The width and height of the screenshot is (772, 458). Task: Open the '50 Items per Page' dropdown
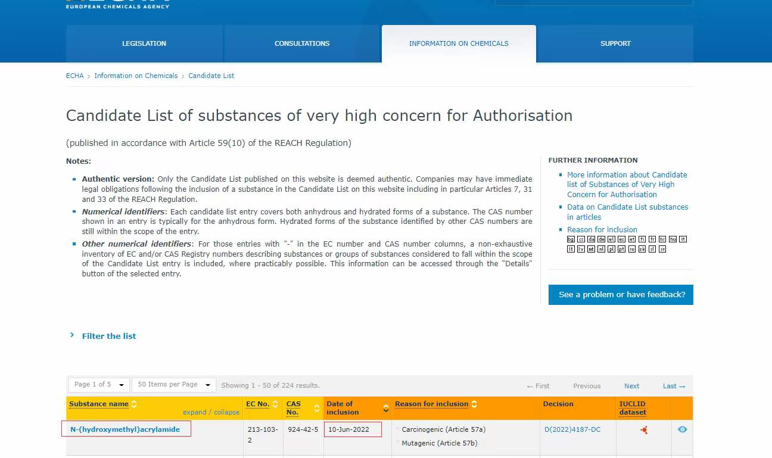173,385
